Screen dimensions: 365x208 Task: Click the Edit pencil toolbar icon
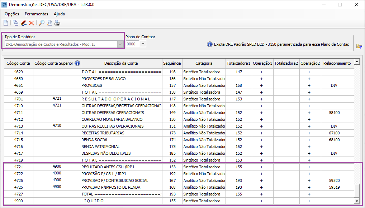23,23
